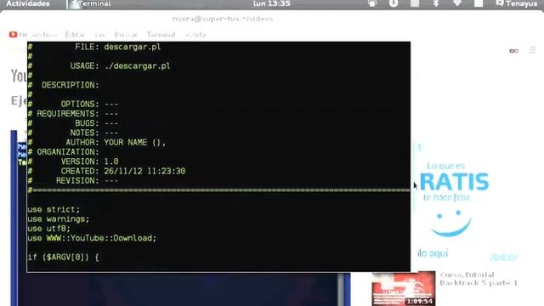Click the version value '1.0'
This screenshot has width=544, height=306.
[111, 161]
